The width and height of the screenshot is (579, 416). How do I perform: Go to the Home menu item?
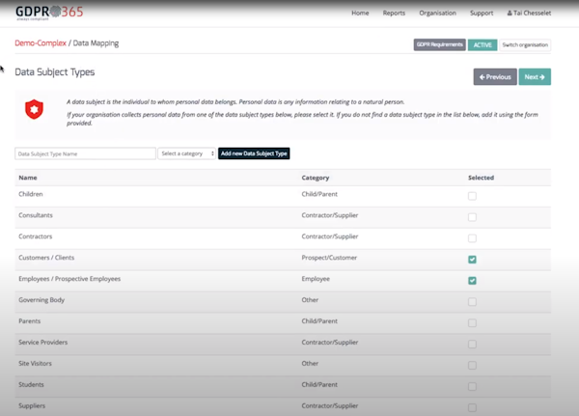[360, 14]
